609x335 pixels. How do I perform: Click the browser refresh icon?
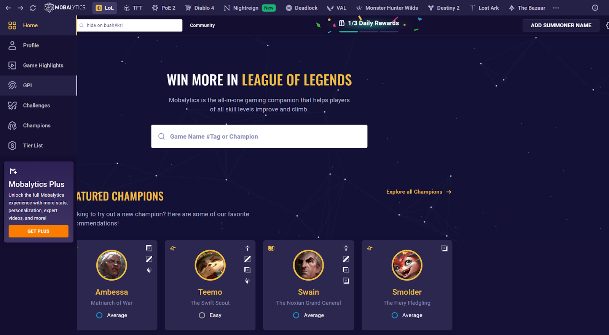tap(33, 8)
